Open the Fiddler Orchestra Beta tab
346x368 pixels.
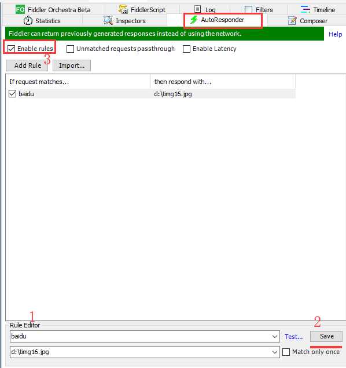pos(53,10)
